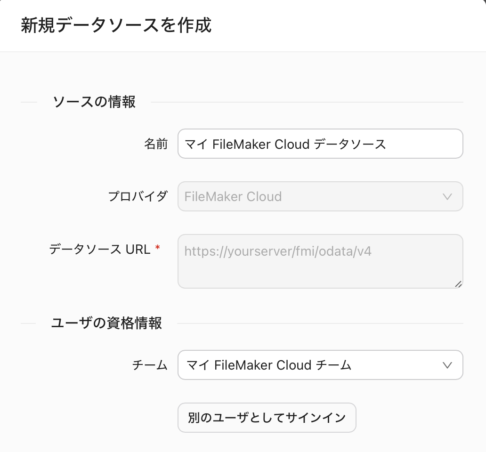Click the 名前 field label
Viewport: 486px width, 452px height.
click(x=156, y=145)
